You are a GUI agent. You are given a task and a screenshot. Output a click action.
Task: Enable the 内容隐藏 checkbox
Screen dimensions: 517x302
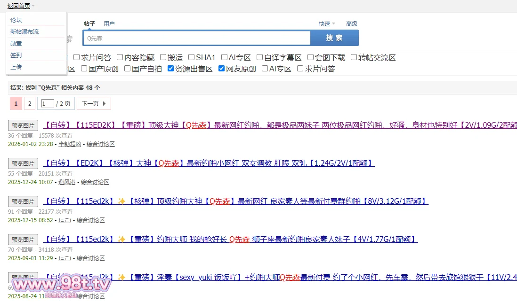(x=120, y=57)
